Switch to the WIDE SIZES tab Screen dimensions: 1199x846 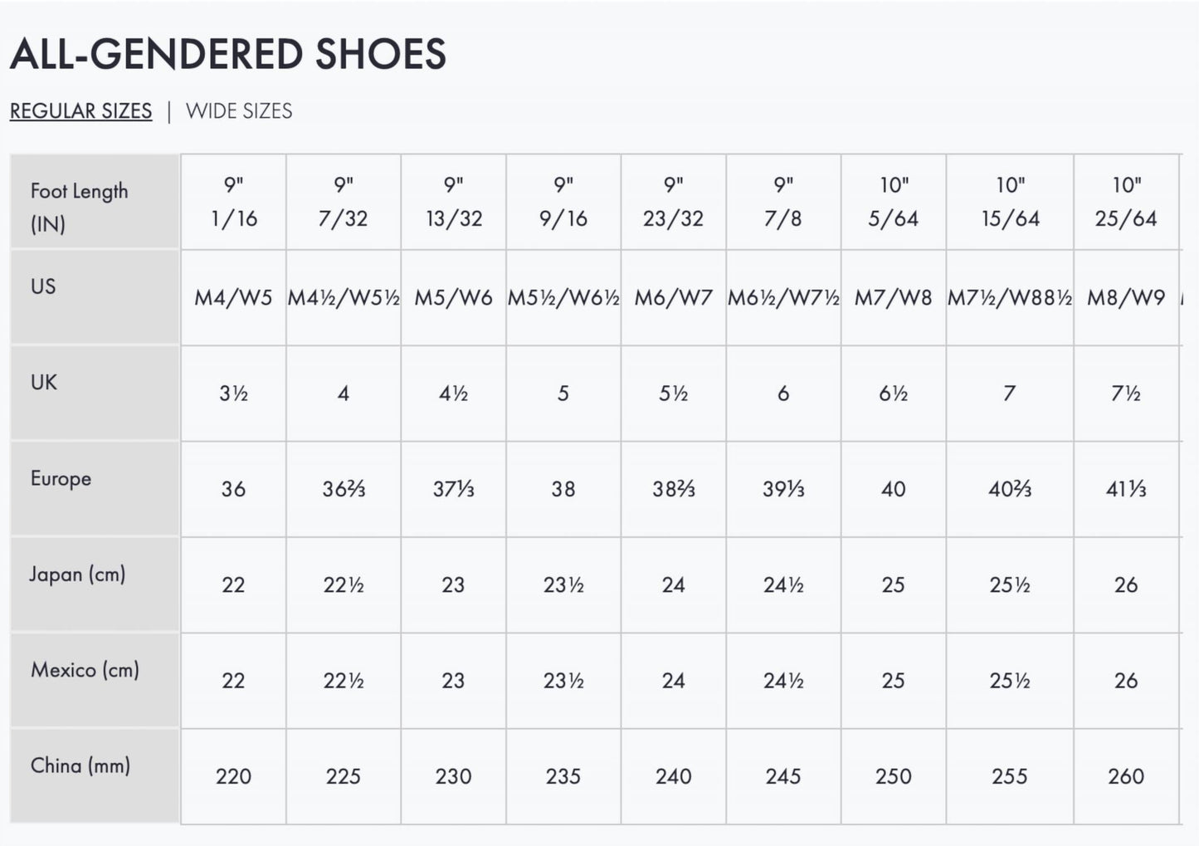(237, 110)
